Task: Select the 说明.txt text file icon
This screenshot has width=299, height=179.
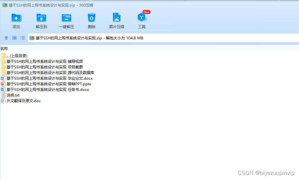Action: [x=3, y=95]
